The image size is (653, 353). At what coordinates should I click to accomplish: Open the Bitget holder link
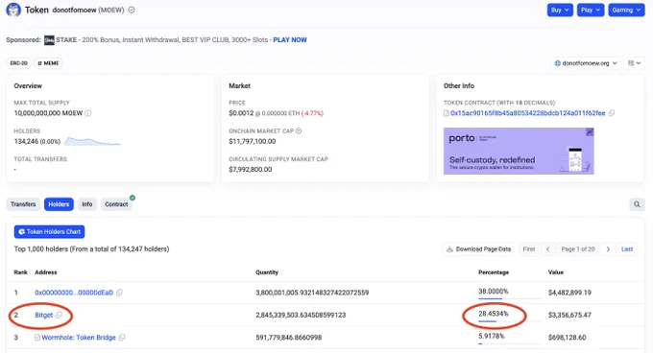(44, 316)
